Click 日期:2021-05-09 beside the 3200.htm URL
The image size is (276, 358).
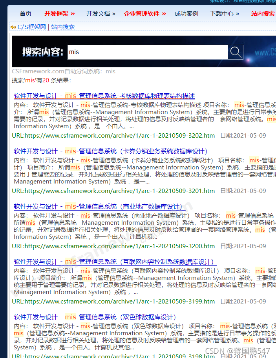[243, 246]
